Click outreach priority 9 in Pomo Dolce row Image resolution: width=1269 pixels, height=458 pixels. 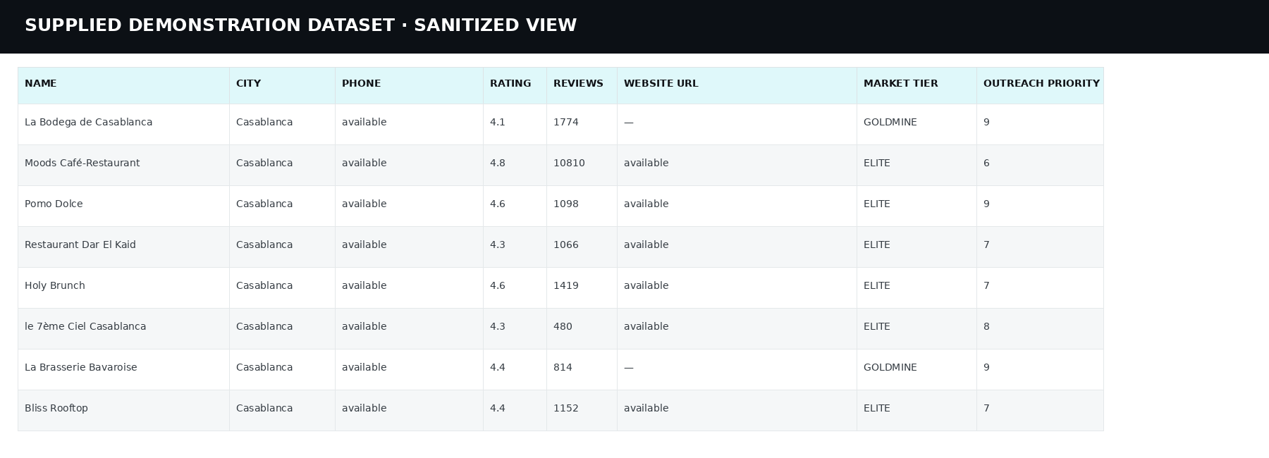point(986,204)
